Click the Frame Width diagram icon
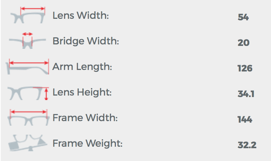271x161 pixels. click(29, 117)
